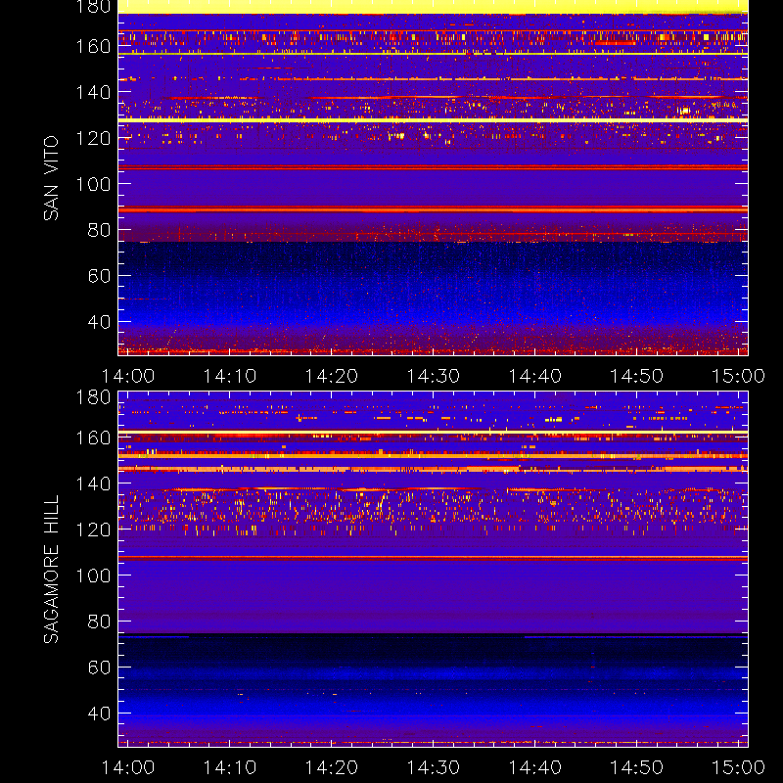Select the 140 tick label on San Vito axis
Image resolution: width=783 pixels, height=783 pixels.
click(x=93, y=92)
